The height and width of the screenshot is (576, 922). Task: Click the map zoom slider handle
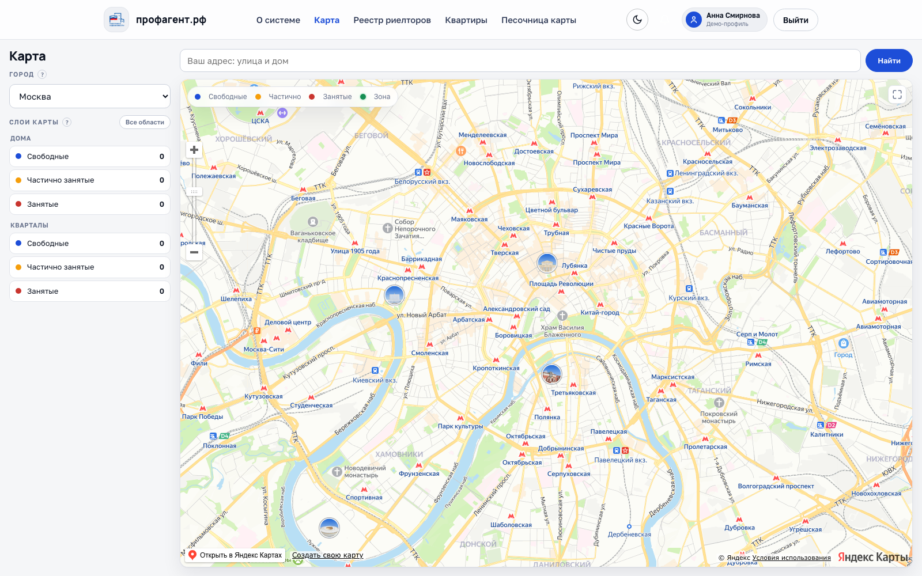[194, 192]
